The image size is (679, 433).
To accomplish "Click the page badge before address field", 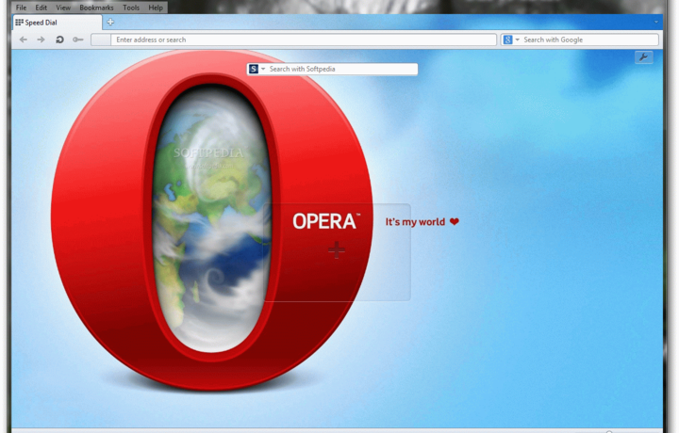I will (x=101, y=40).
